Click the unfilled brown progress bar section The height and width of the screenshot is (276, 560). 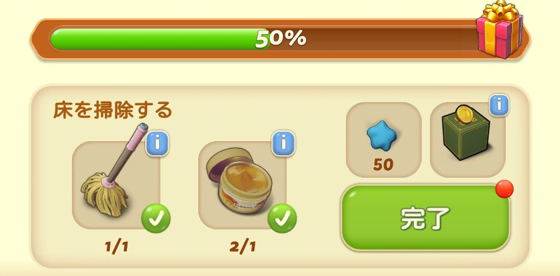coord(373,39)
